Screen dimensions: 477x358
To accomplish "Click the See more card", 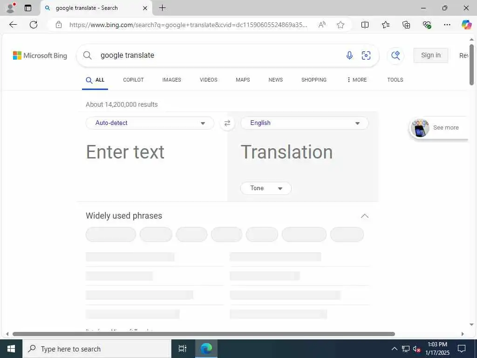I will (x=438, y=128).
